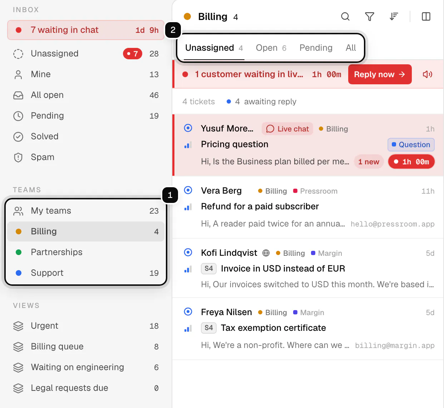Click the globe icon next to Kofi Lindqvist
The height and width of the screenshot is (408, 444).
point(266,253)
